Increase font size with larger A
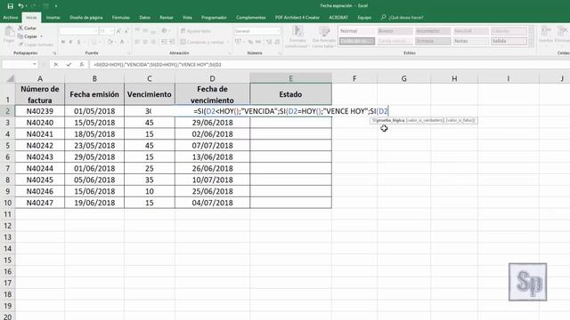 tap(118, 31)
